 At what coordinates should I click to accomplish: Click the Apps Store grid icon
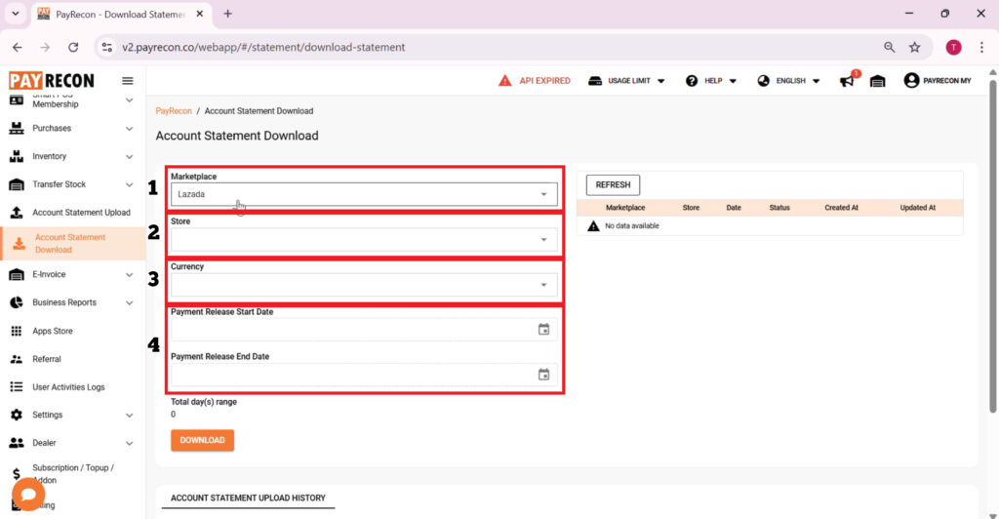(17, 331)
